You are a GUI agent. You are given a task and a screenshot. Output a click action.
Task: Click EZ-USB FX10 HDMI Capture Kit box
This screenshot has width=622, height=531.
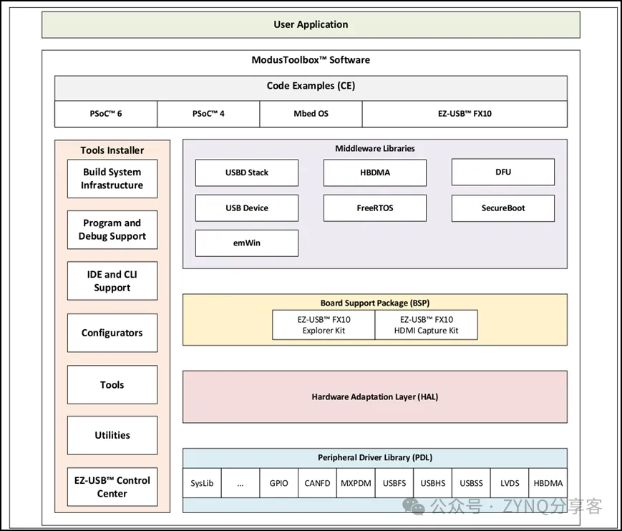426,325
